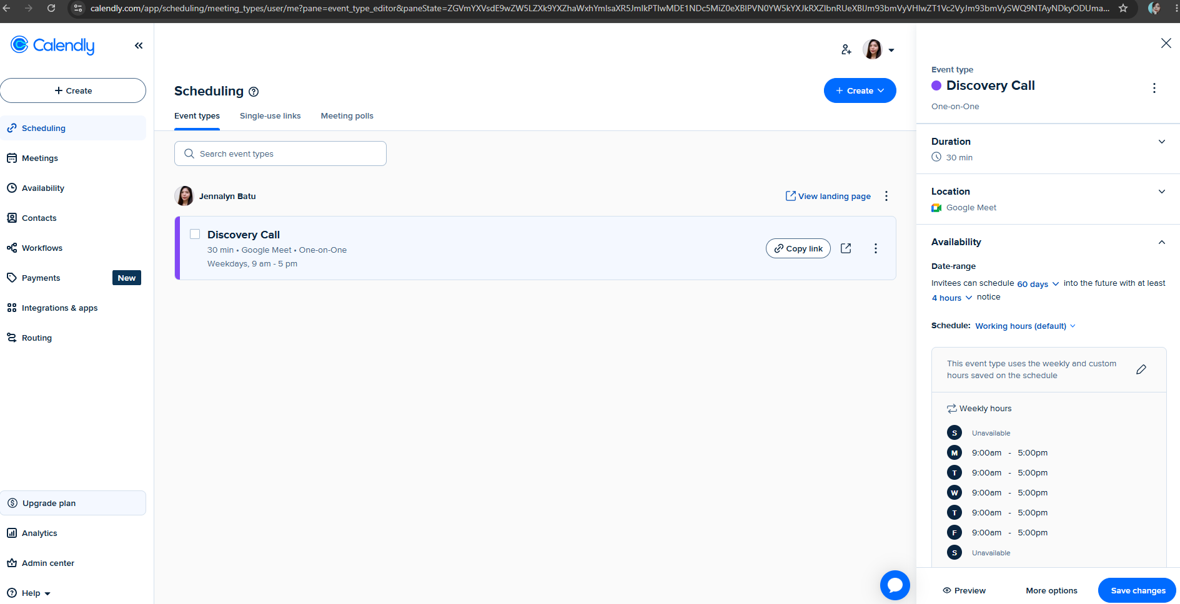Open Workflows in the sidebar
The width and height of the screenshot is (1180, 604).
click(x=42, y=248)
